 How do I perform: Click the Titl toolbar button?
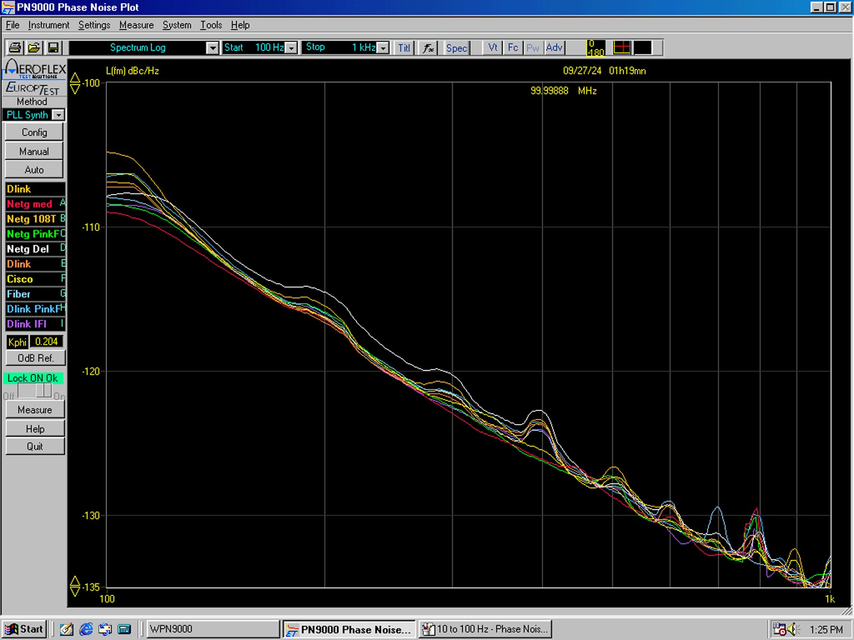[x=404, y=48]
